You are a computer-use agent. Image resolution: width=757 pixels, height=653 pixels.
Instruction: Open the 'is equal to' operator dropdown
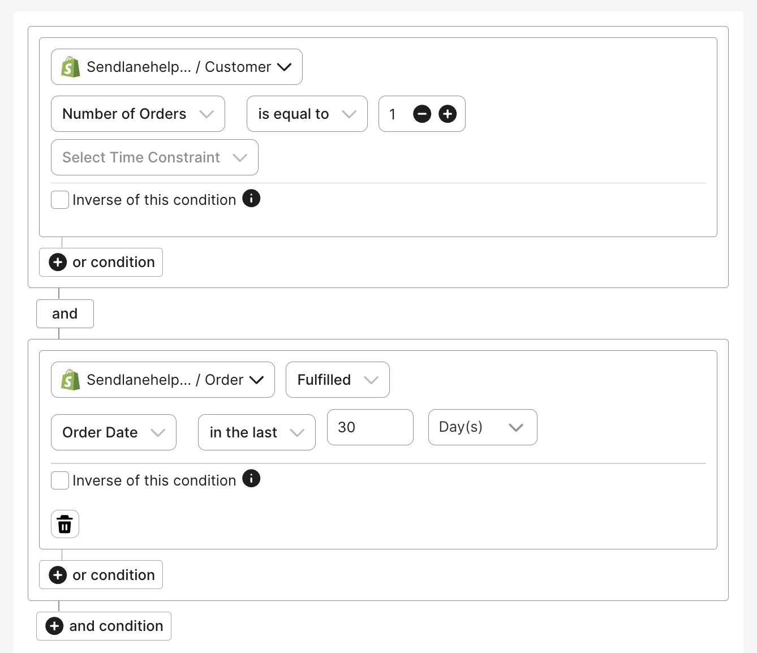[x=307, y=114]
